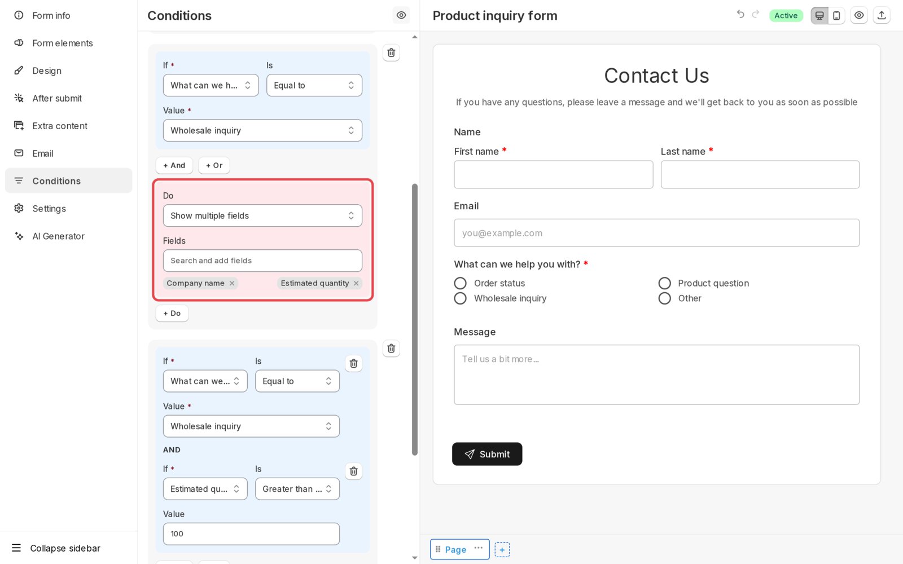Image resolution: width=903 pixels, height=564 pixels.
Task: Open the 'Estimated qu...' field dropdown
Action: [205, 489]
